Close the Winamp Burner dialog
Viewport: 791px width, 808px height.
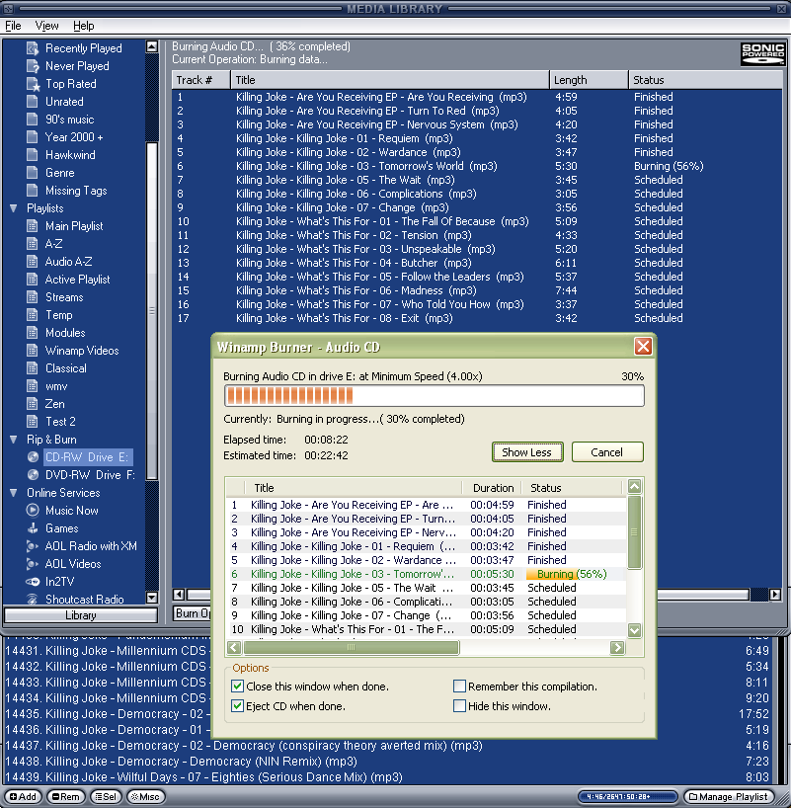pos(643,347)
